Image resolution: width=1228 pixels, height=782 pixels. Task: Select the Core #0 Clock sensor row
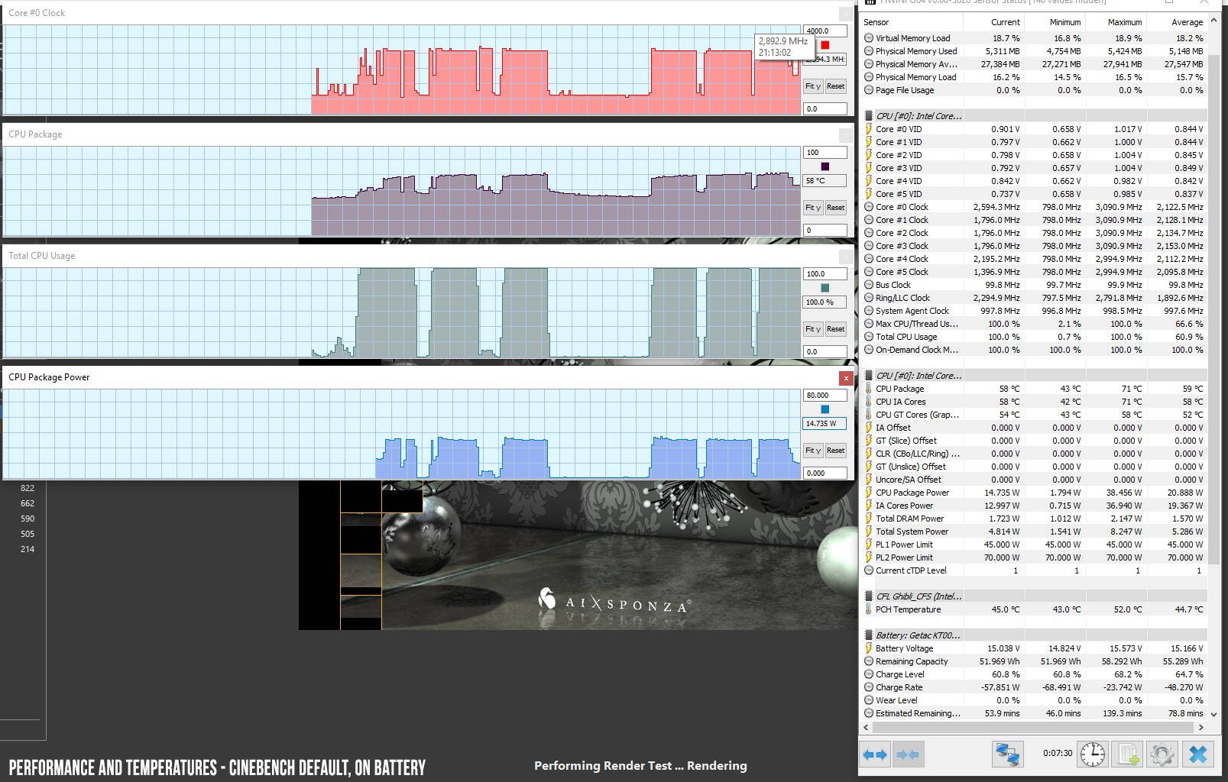click(1033, 207)
